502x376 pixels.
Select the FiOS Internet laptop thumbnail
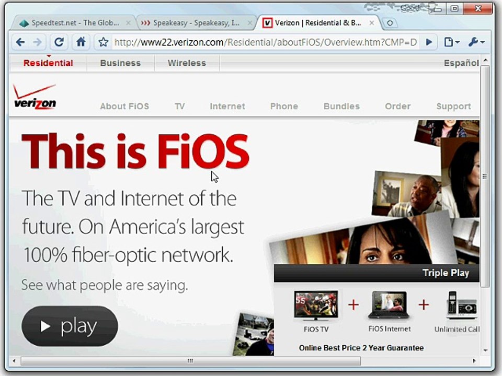[x=389, y=305]
